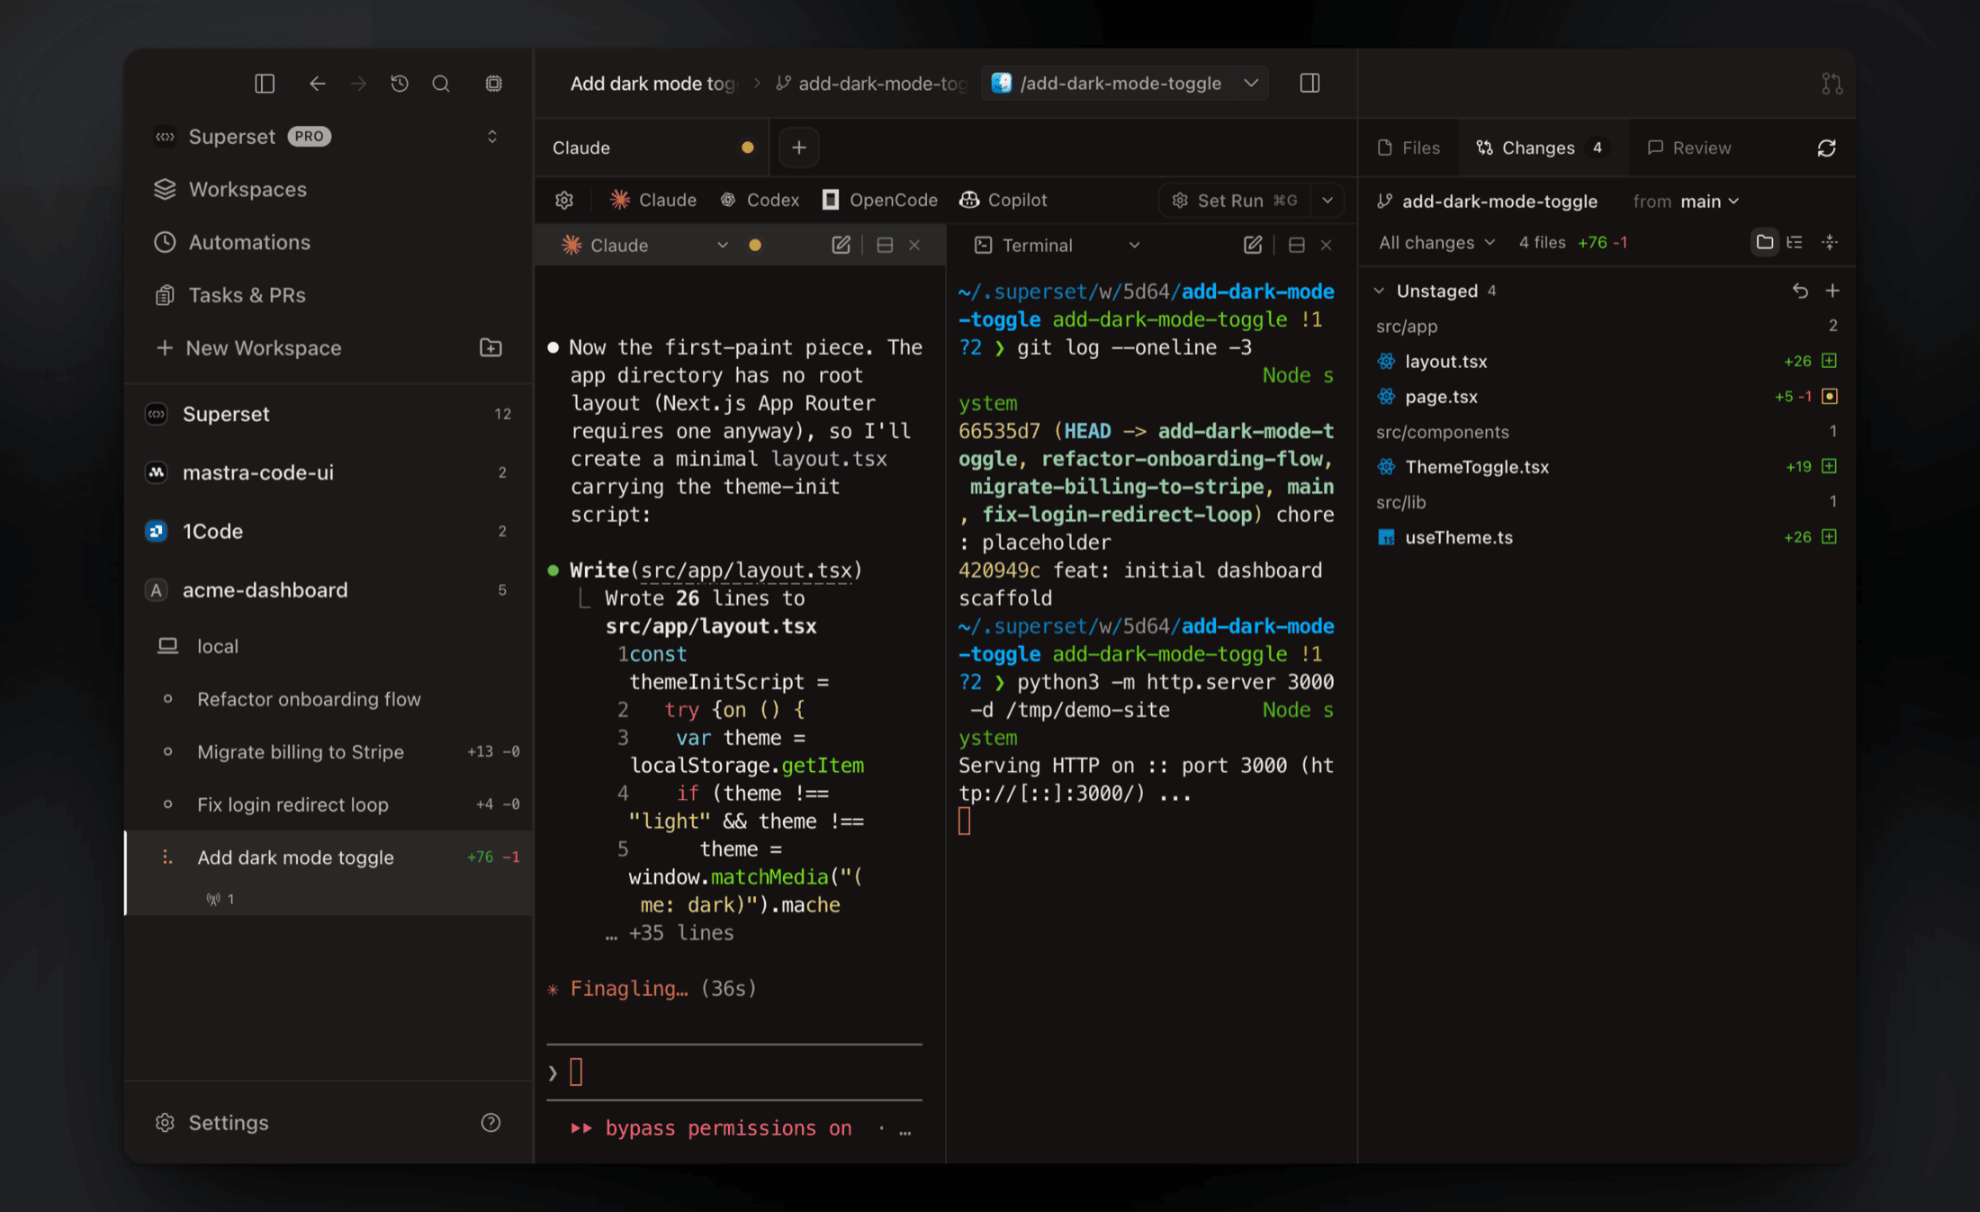This screenshot has height=1212, width=1980.
Task: Open the All changes filter dropdown
Action: point(1436,242)
